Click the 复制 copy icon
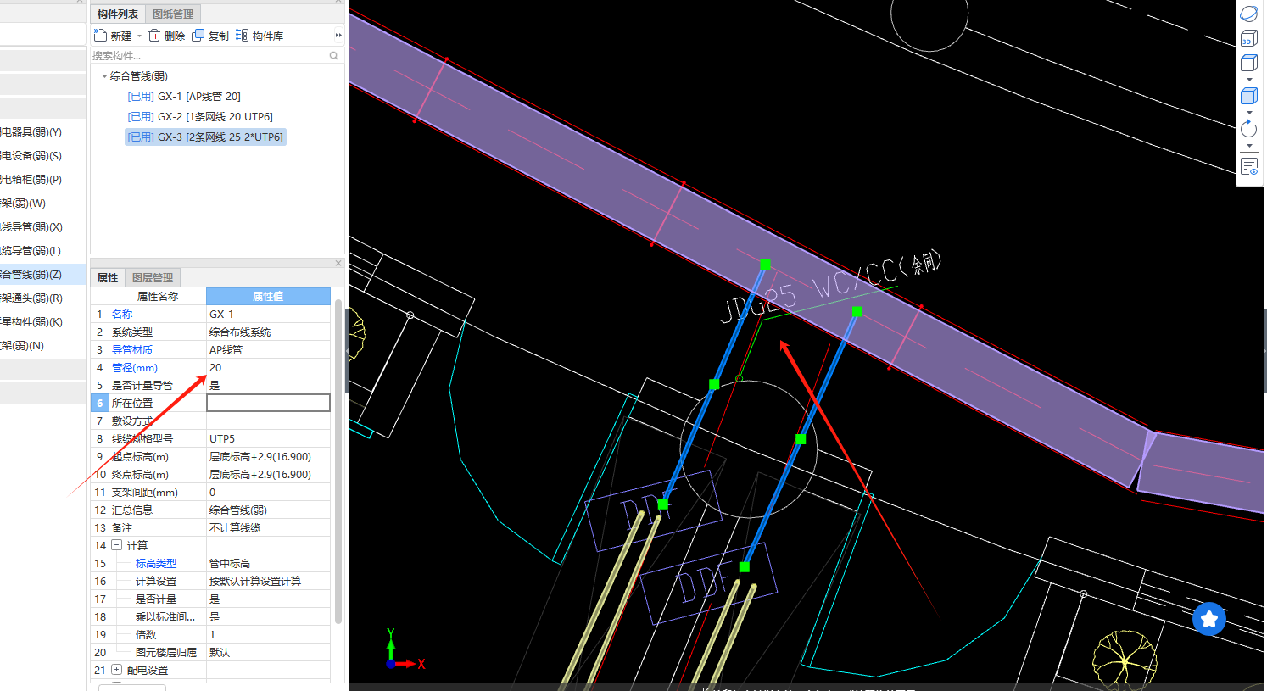The image size is (1267, 691). click(x=198, y=35)
